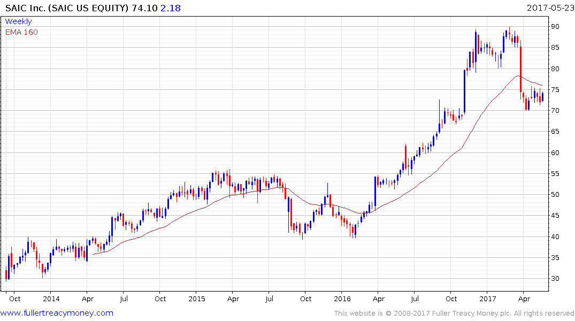Click the 75 price axis label
The height and width of the screenshot is (321, 575).
[x=555, y=89]
